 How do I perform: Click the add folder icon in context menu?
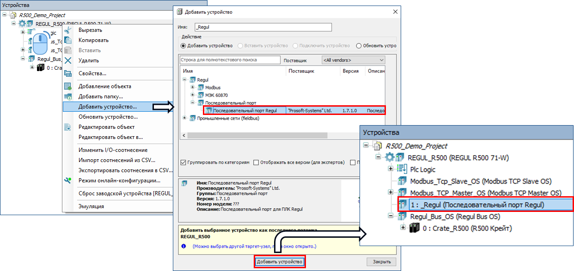coord(68,96)
